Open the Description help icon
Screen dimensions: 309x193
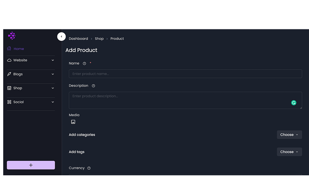[93, 86]
